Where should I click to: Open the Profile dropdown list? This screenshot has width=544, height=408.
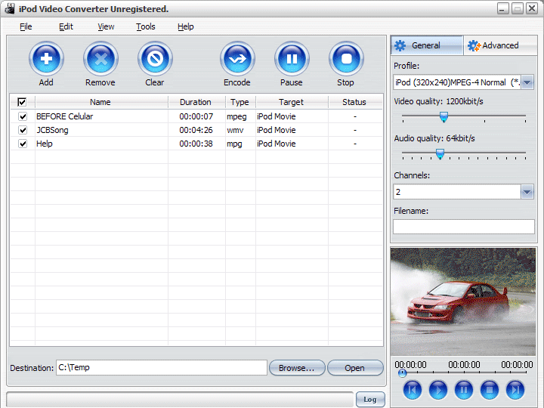[527, 82]
